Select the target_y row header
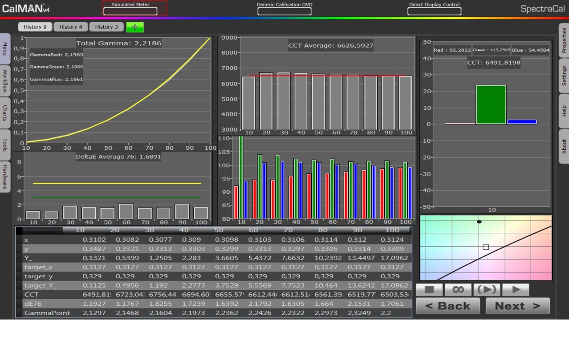Image resolution: width=569 pixels, height=364 pixels. (x=38, y=276)
